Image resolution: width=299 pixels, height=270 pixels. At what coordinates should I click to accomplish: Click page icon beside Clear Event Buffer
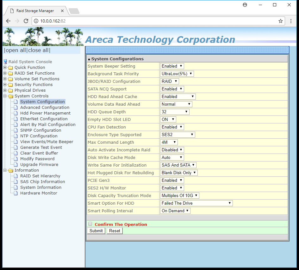pos(16,153)
